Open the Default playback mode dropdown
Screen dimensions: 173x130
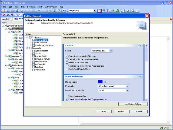coord(128,90)
